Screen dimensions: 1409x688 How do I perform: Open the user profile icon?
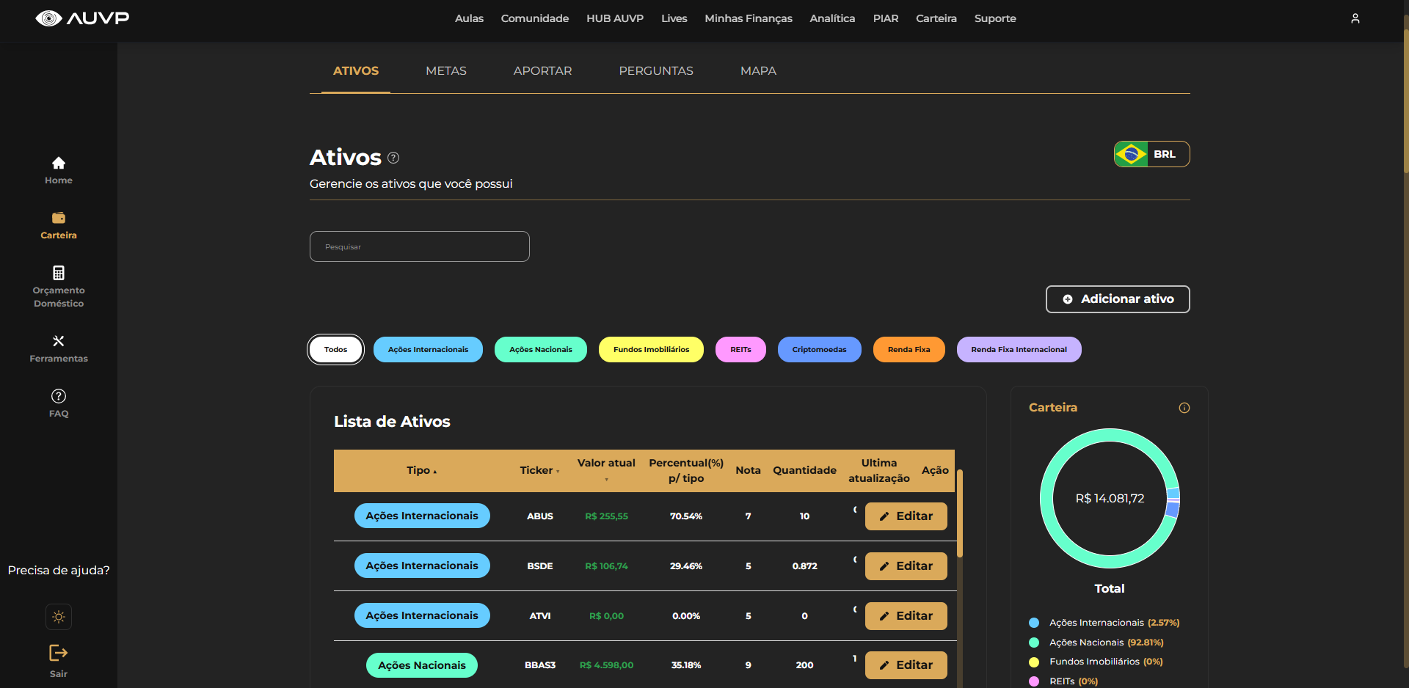coord(1355,18)
